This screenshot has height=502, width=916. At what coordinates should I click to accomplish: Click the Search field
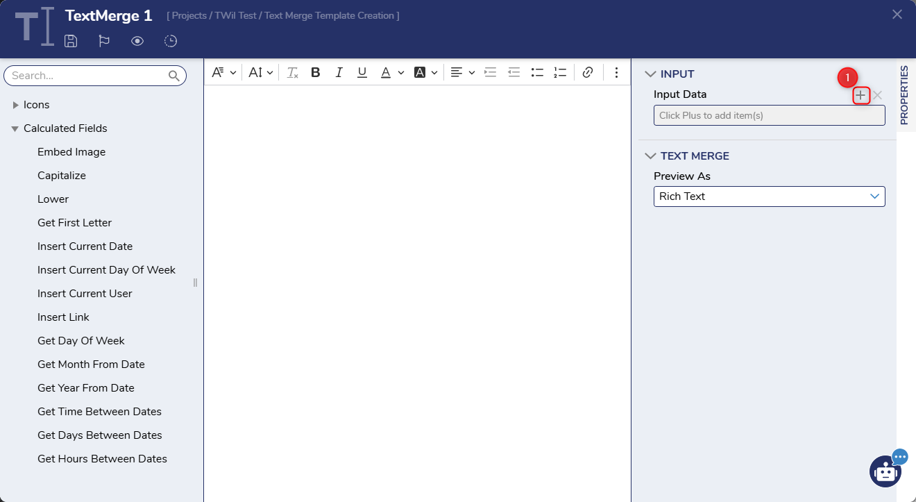pyautogui.click(x=88, y=76)
